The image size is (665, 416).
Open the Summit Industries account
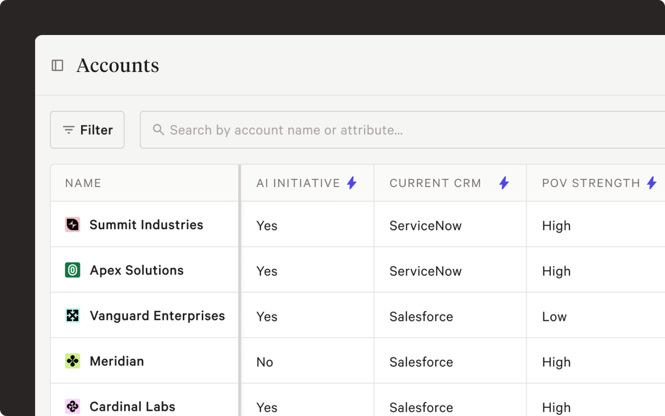(146, 225)
